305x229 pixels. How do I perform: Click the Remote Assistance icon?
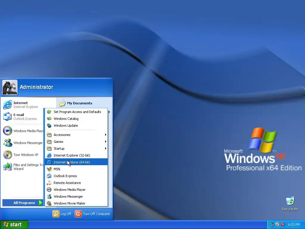coord(49,183)
